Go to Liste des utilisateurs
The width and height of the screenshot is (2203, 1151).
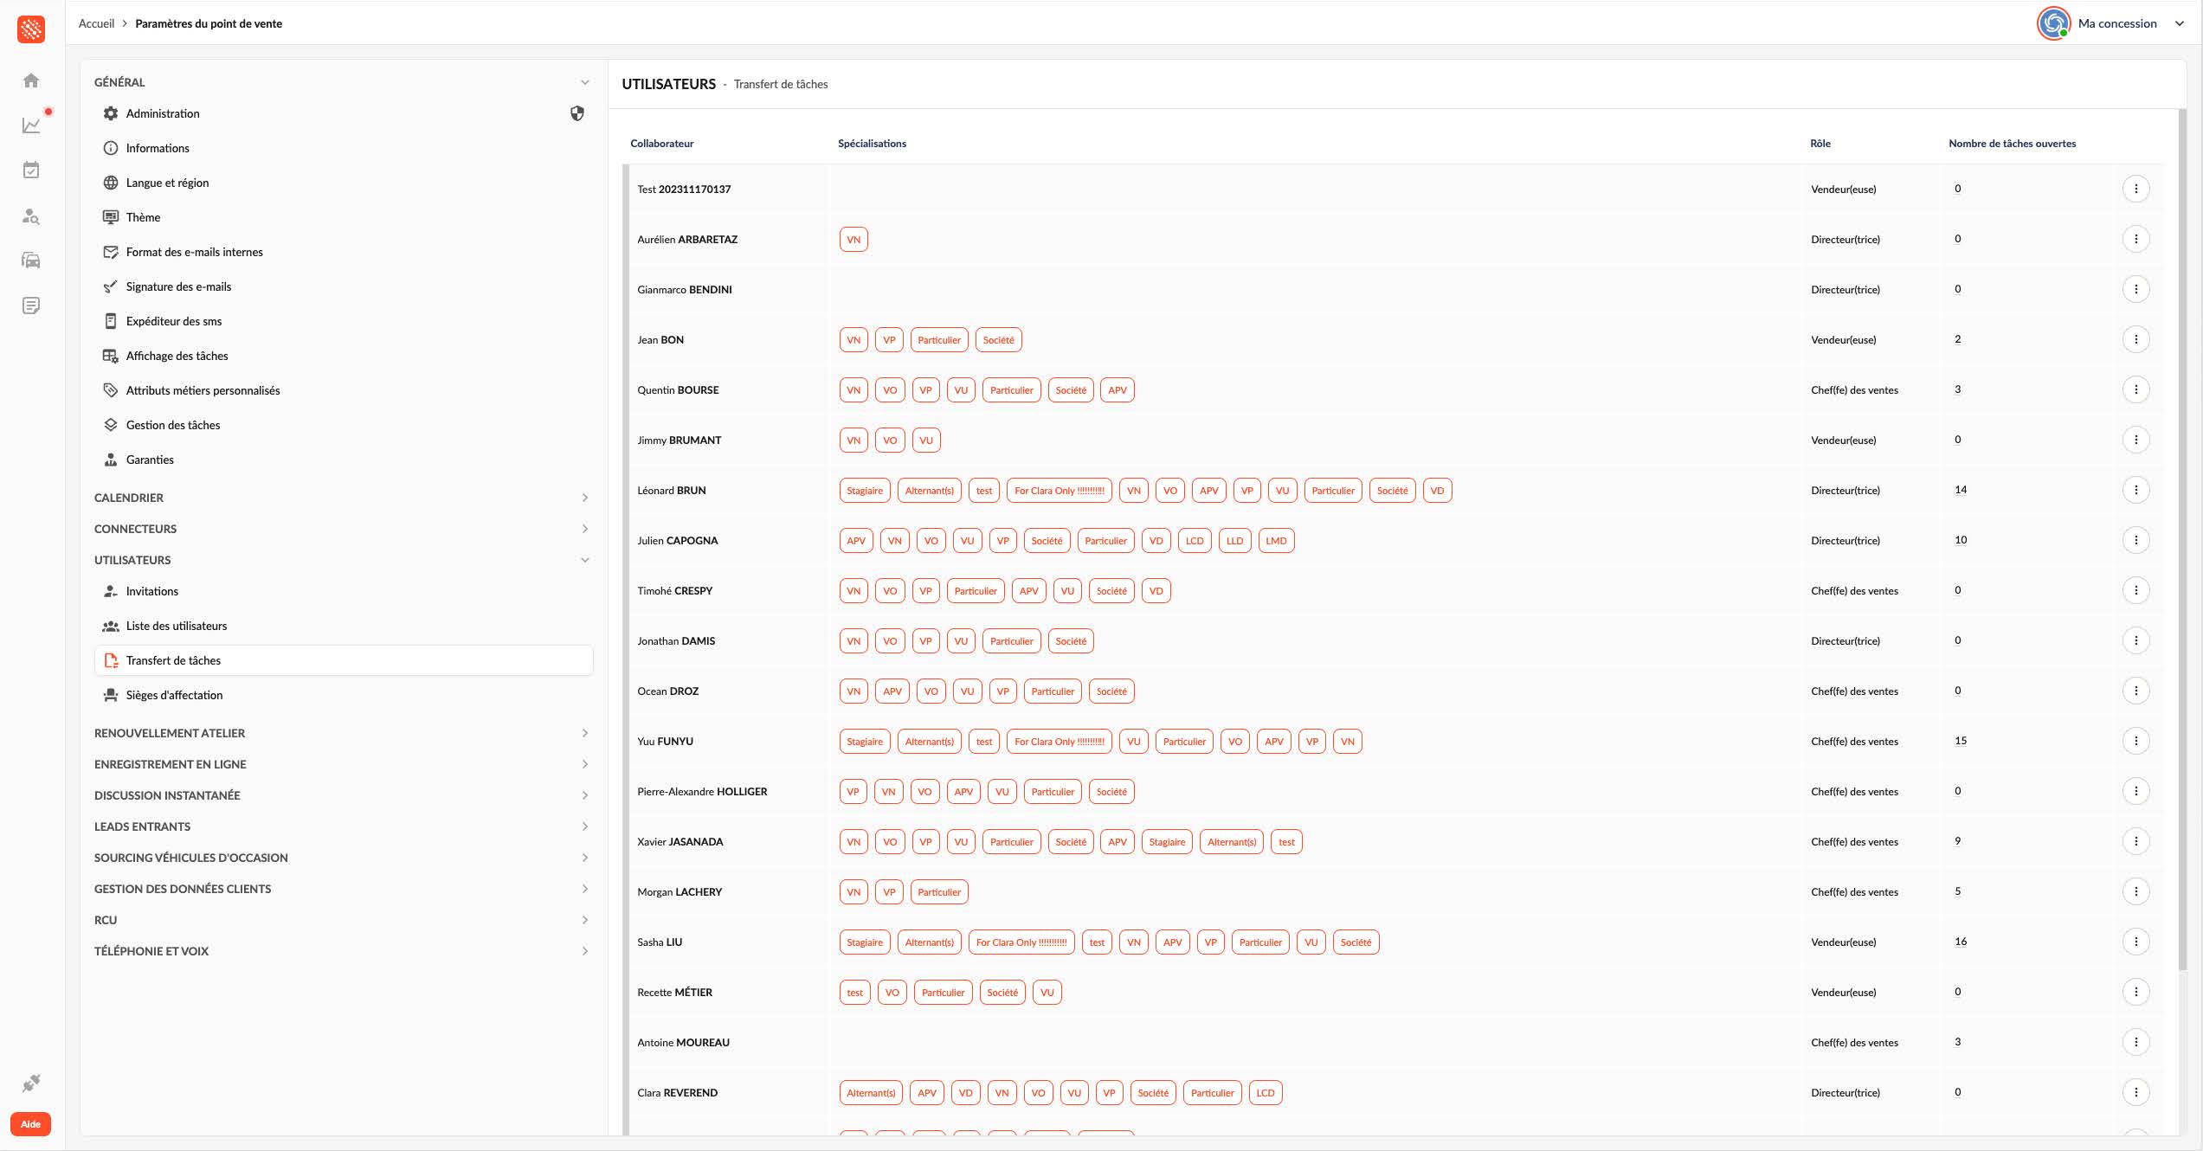point(343,626)
